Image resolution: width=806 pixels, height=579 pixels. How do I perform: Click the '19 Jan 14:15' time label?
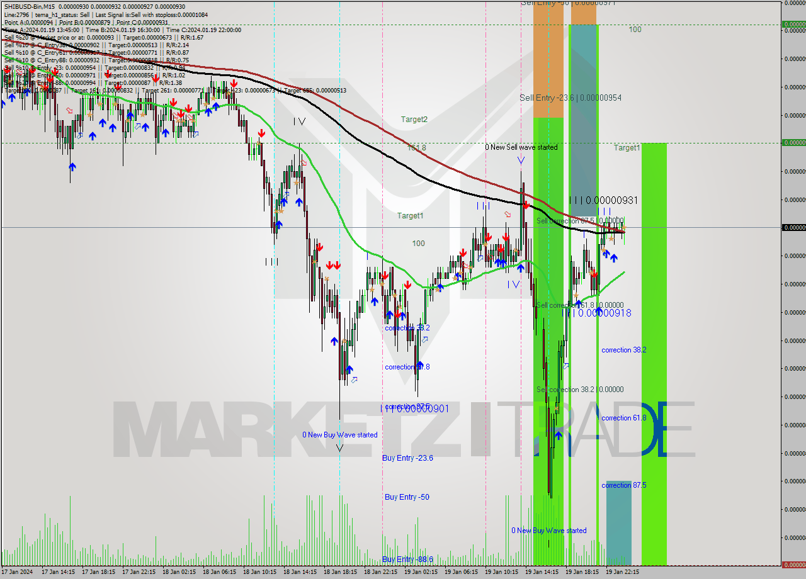tap(542, 573)
